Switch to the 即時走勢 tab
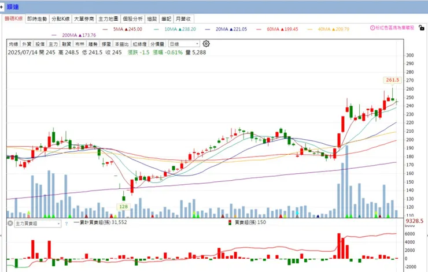This screenshot has height=272, width=428. pyautogui.click(x=37, y=19)
